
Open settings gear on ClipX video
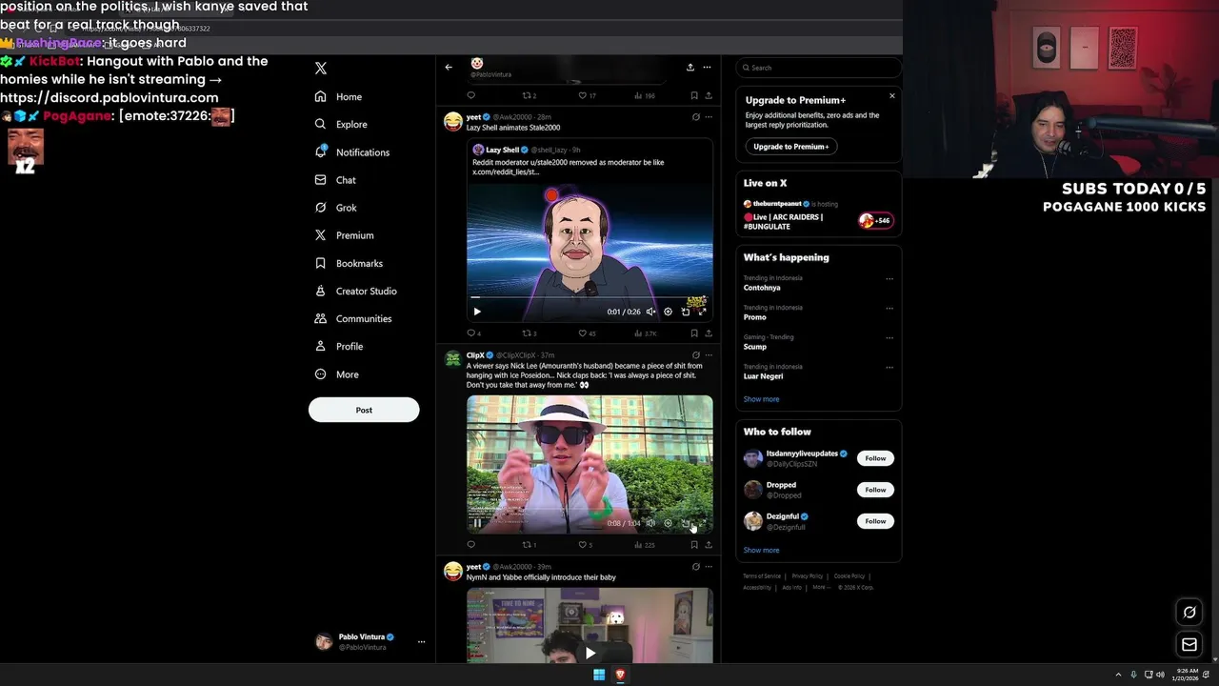click(668, 522)
